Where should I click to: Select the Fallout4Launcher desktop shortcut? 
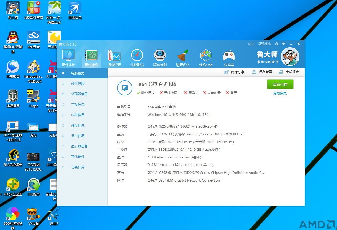34,72
